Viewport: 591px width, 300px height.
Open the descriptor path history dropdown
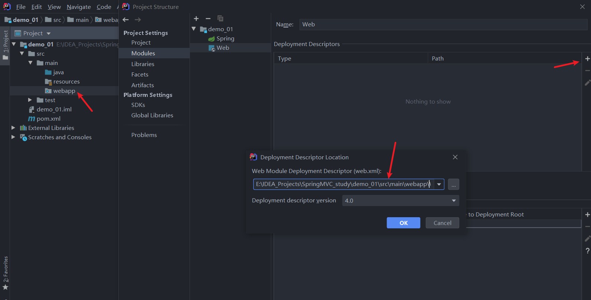(439, 184)
